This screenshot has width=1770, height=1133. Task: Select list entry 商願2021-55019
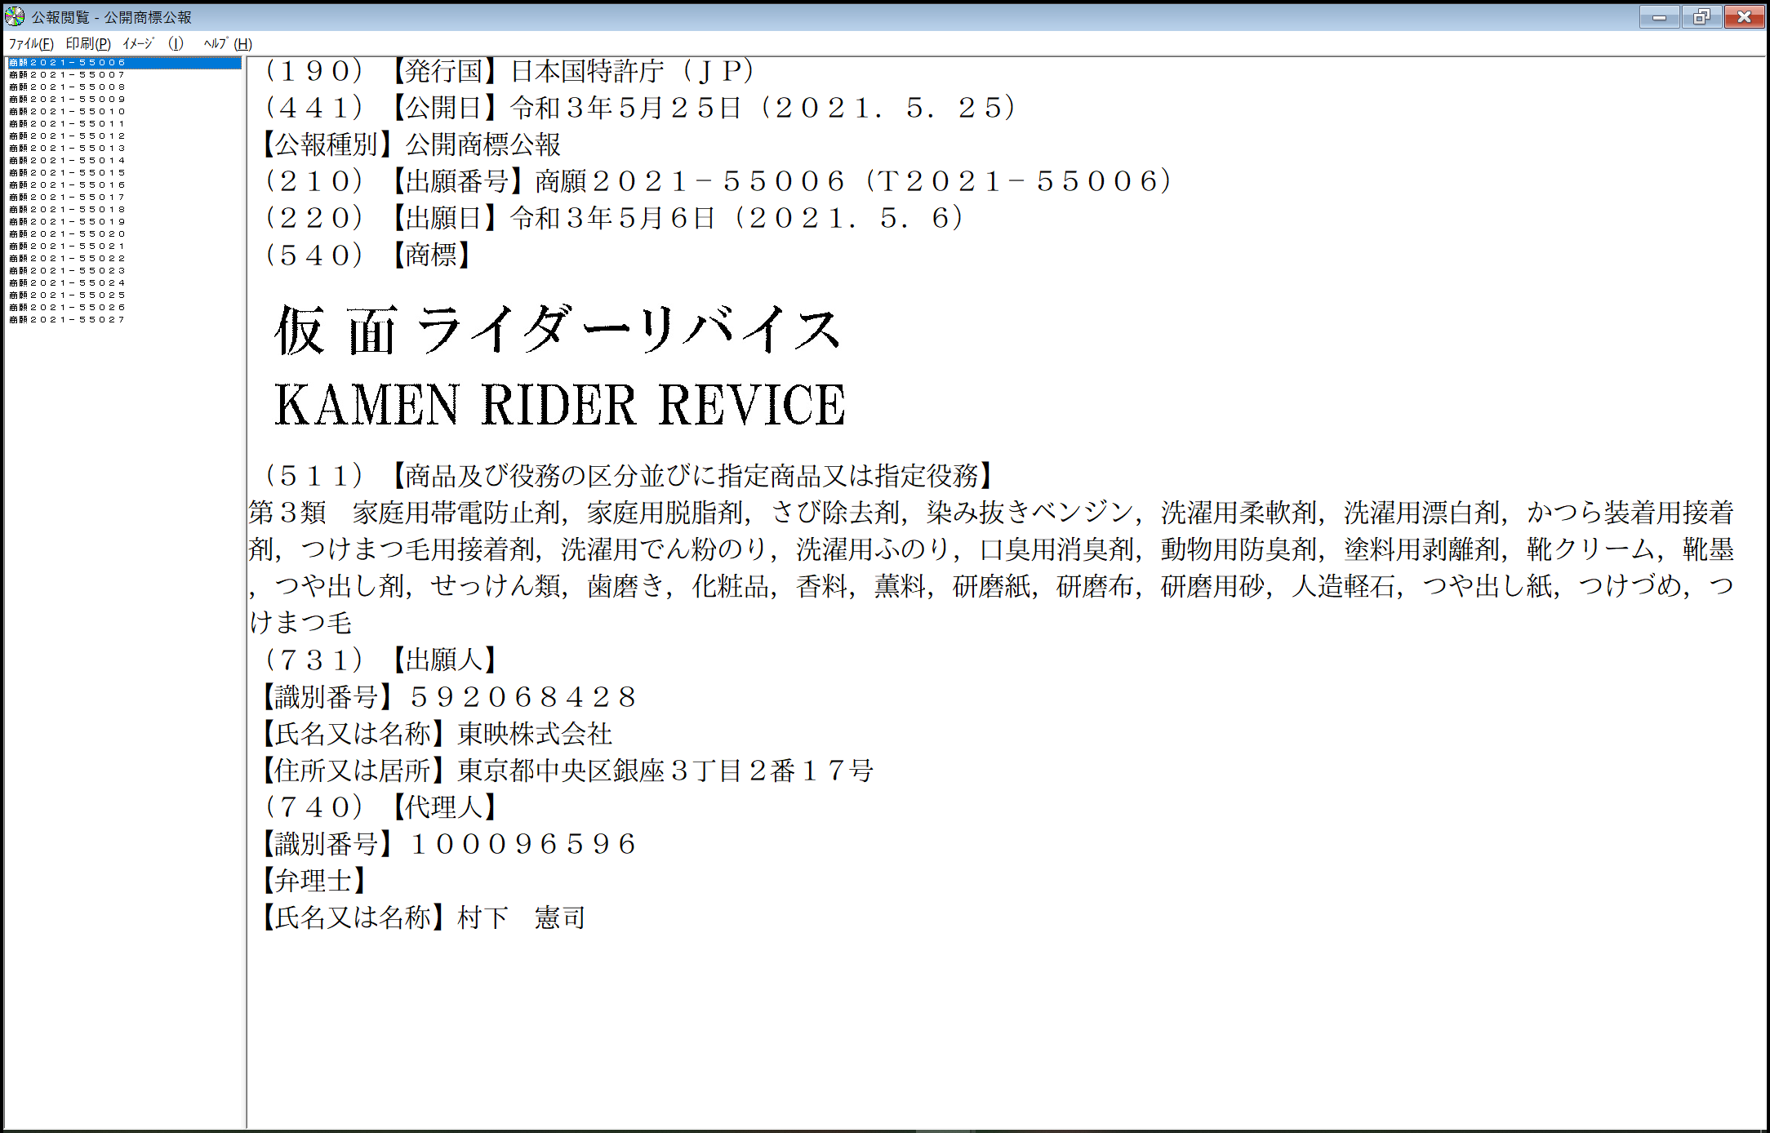pos(68,222)
